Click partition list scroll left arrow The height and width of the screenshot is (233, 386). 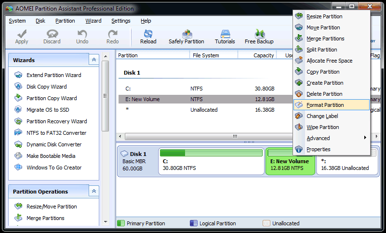pyautogui.click(x=120, y=136)
